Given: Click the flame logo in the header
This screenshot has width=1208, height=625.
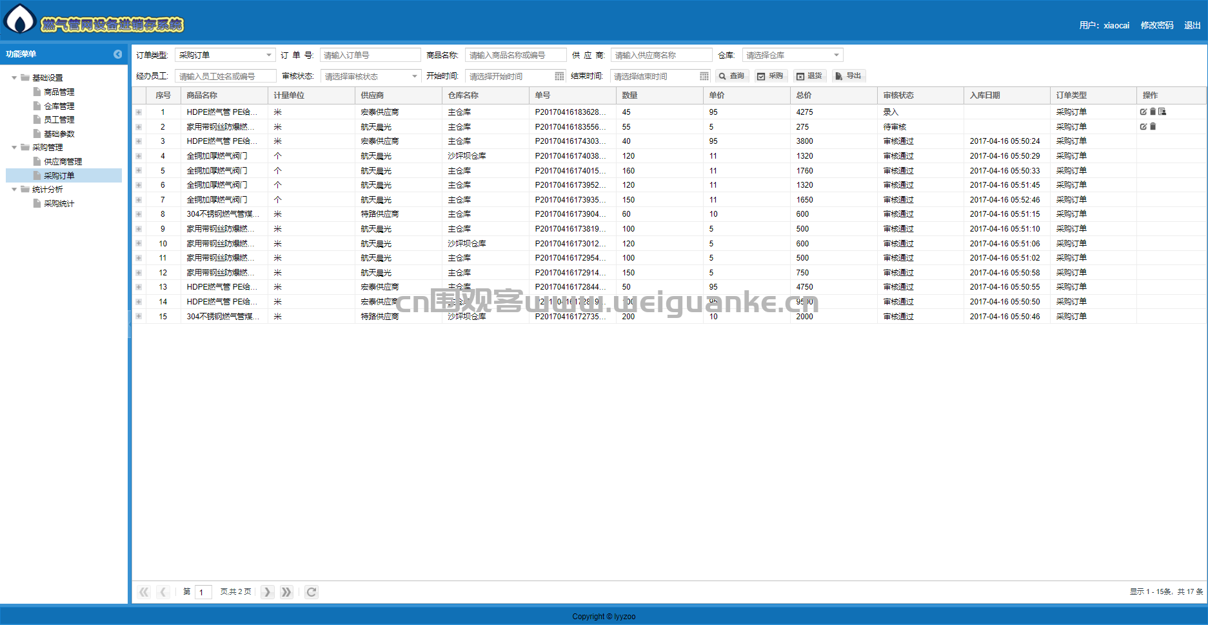Looking at the screenshot, I should [20, 19].
